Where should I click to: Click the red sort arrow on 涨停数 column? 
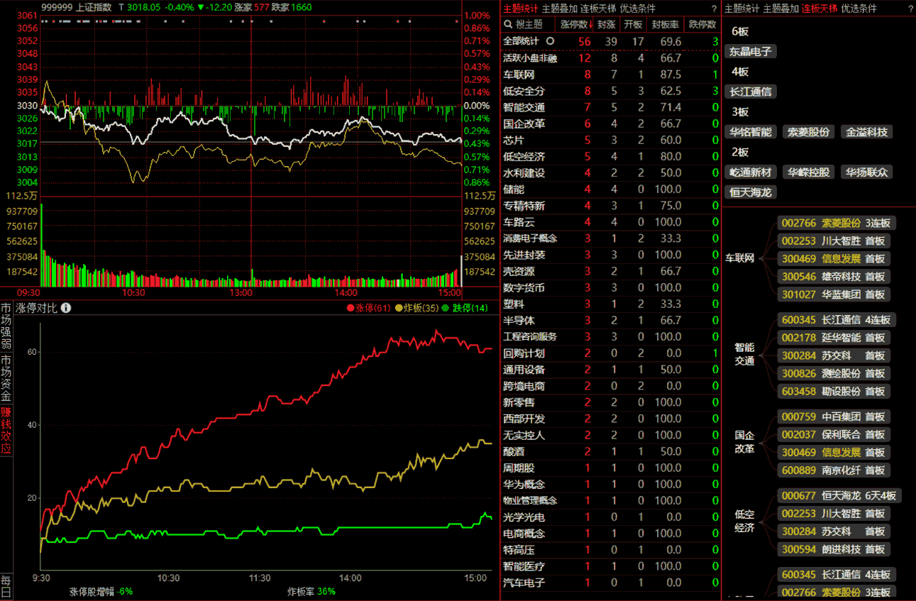pyautogui.click(x=591, y=24)
